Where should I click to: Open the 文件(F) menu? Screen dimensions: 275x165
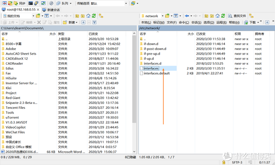tap(171, 22)
